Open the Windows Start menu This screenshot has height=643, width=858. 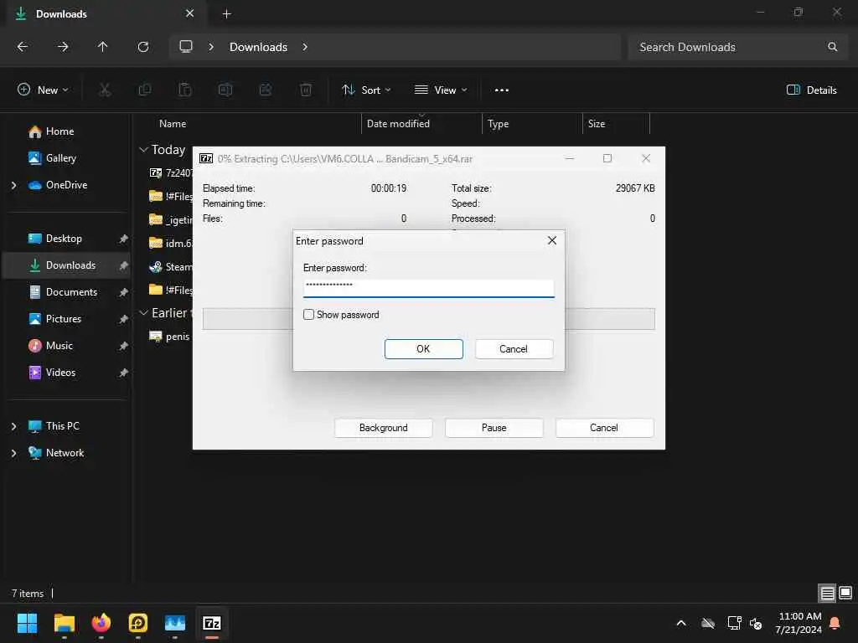tap(28, 623)
